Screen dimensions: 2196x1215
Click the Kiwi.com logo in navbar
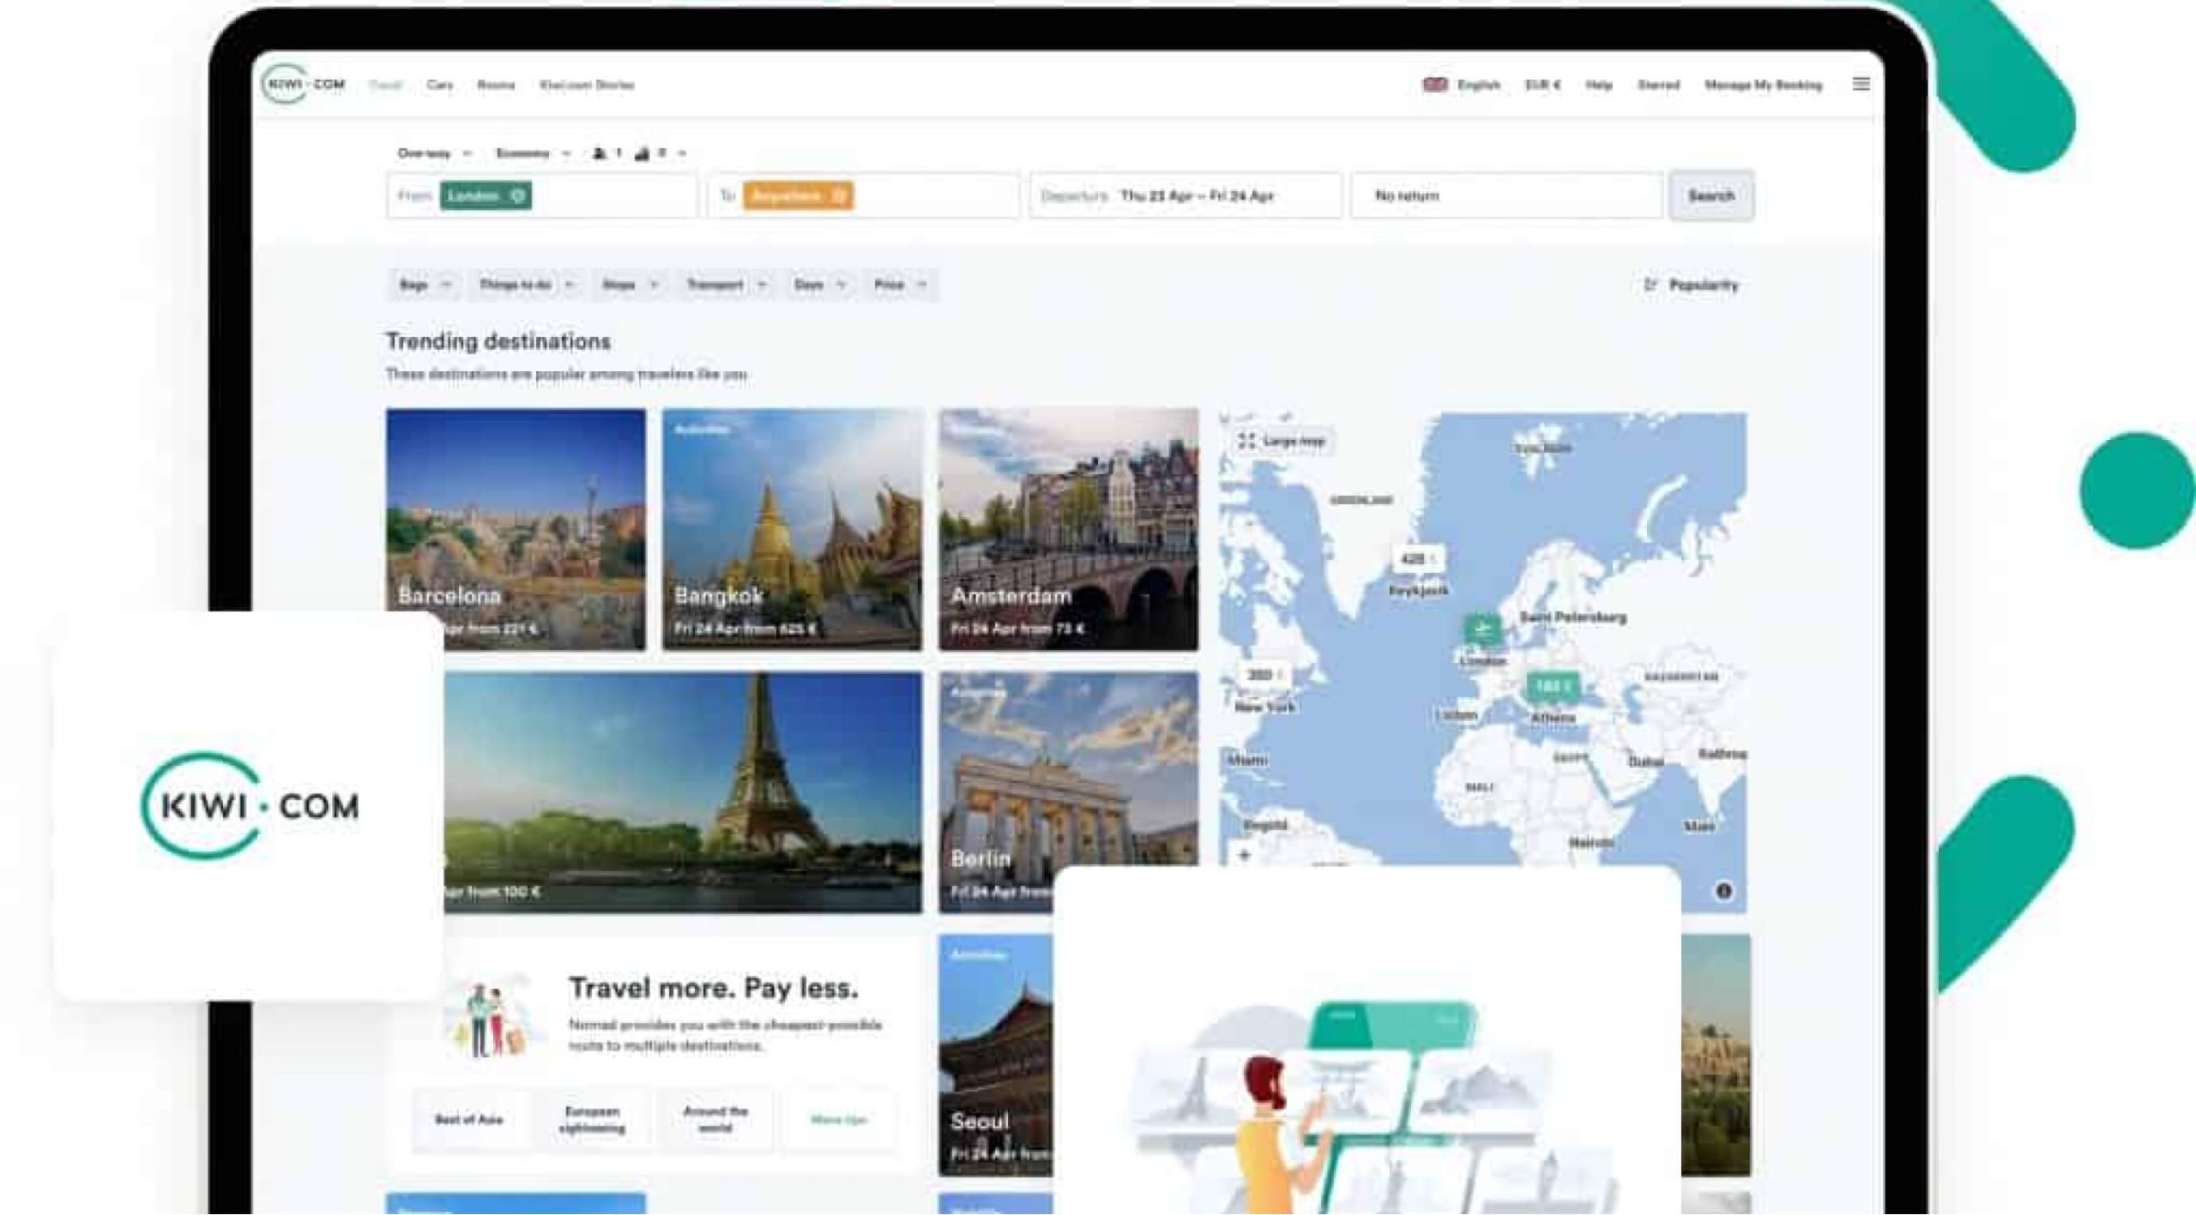(304, 84)
